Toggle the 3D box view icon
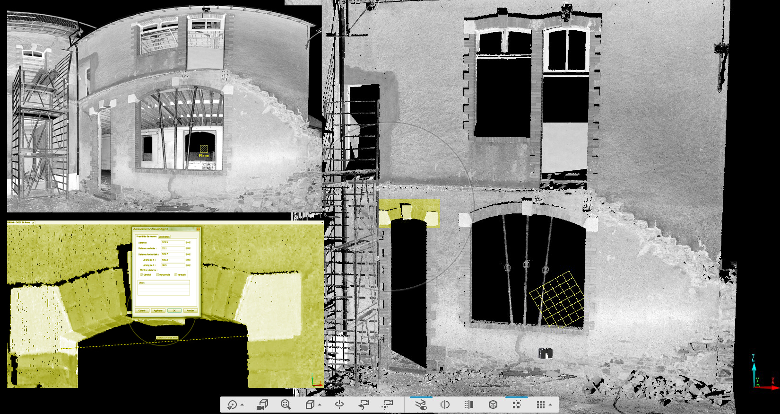780x414 pixels. (493, 405)
